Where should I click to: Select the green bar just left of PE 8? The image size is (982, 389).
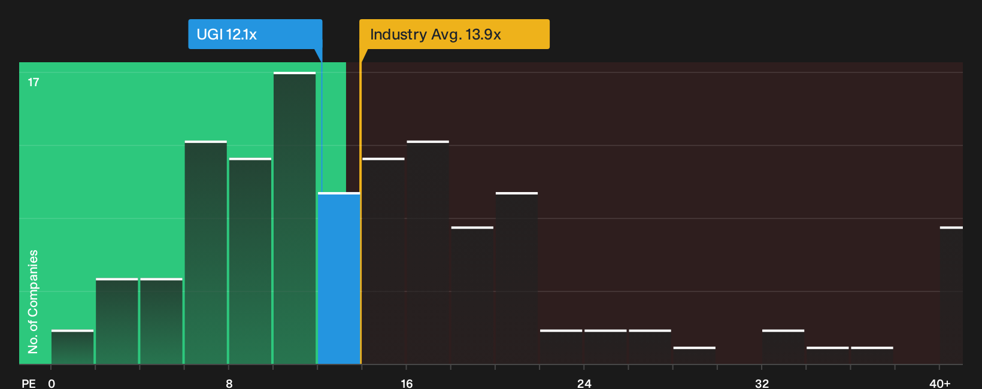tap(206, 253)
